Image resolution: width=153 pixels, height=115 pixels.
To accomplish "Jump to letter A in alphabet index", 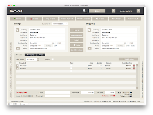I will pos(10,43).
